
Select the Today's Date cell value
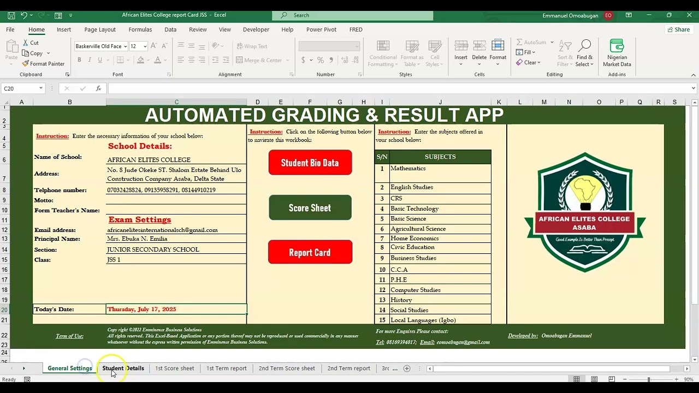pyautogui.click(x=176, y=309)
